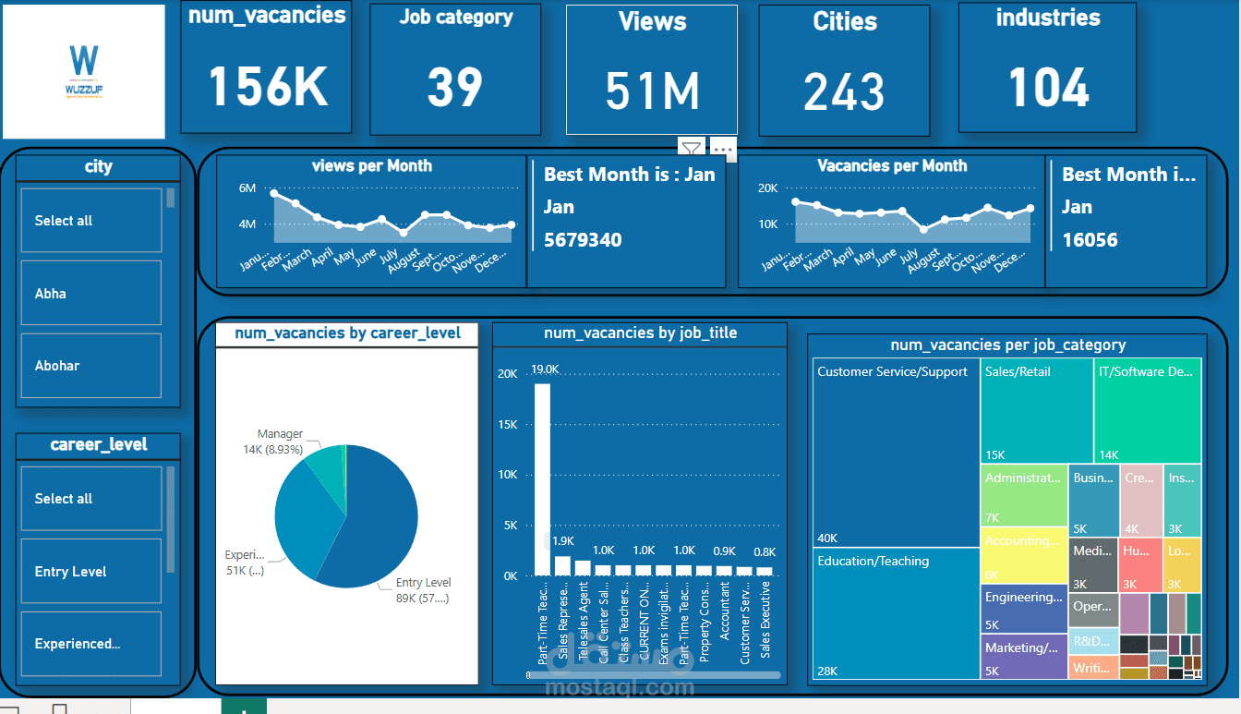The height and width of the screenshot is (714, 1241).
Task: Click the Telesales Agent bar
Action: pos(583,568)
